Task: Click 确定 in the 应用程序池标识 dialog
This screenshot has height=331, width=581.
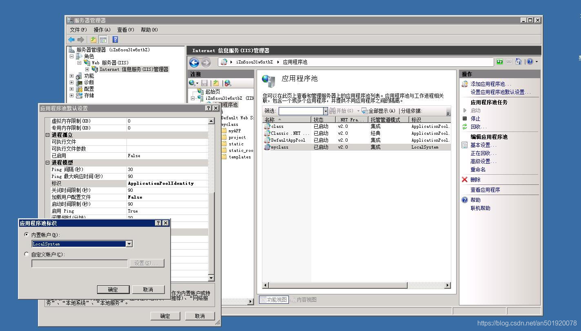Action: 113,289
